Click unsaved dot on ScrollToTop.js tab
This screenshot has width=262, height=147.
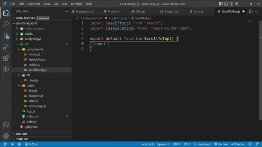[x=244, y=11]
